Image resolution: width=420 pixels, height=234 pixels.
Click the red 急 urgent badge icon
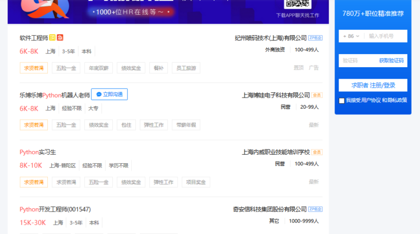point(60,37)
